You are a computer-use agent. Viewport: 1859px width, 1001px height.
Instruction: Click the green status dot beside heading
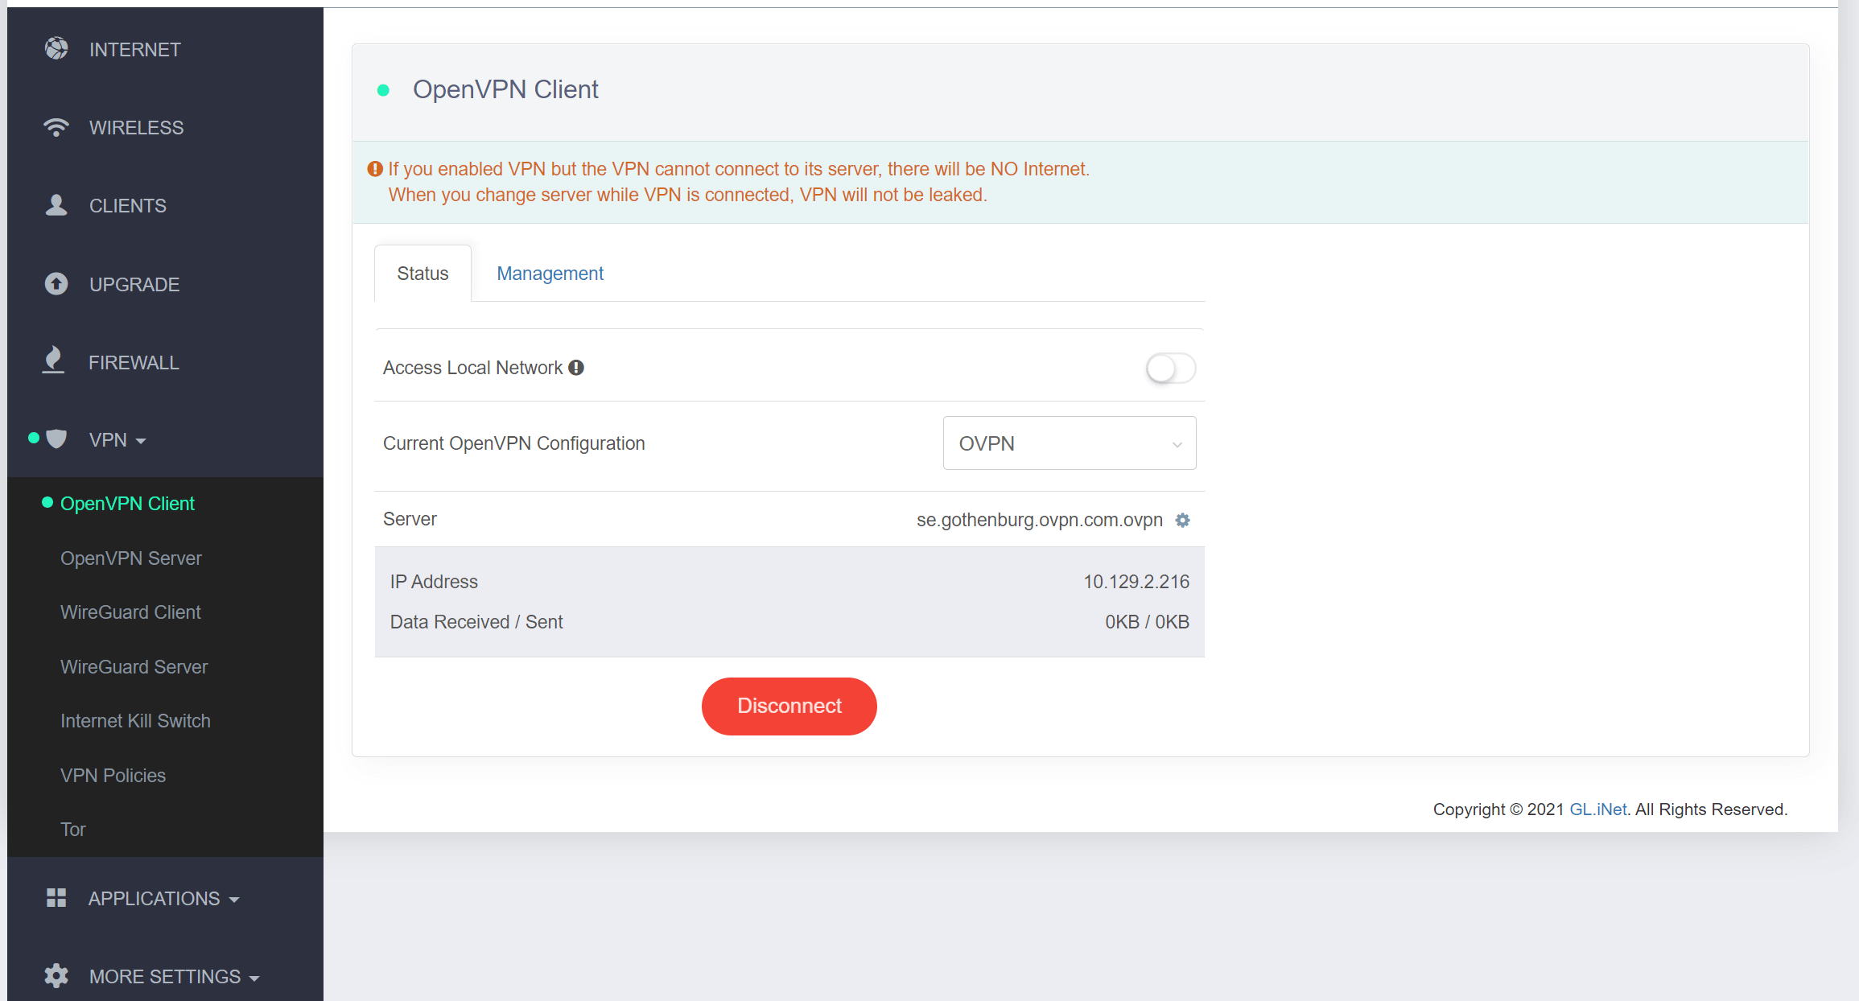(384, 90)
